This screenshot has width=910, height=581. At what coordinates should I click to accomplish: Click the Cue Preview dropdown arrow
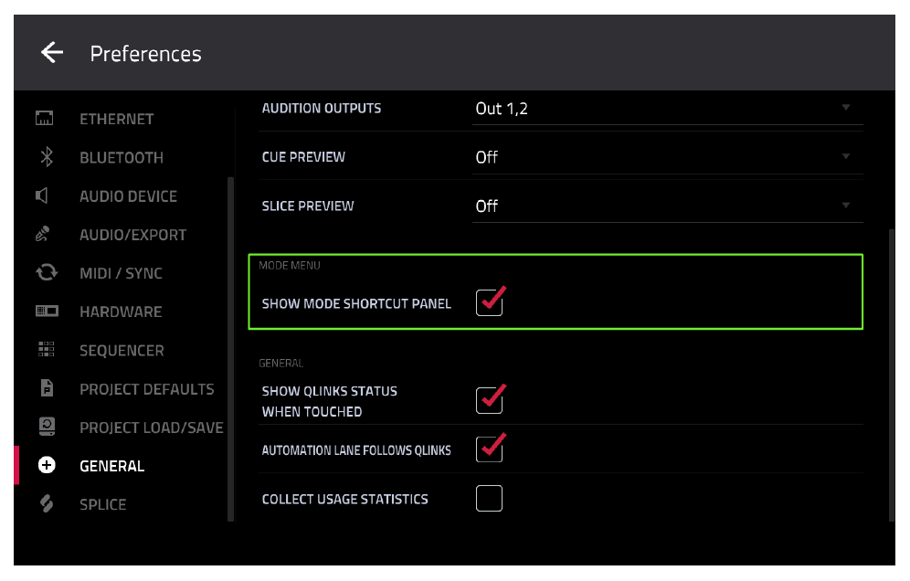pyautogui.click(x=846, y=156)
